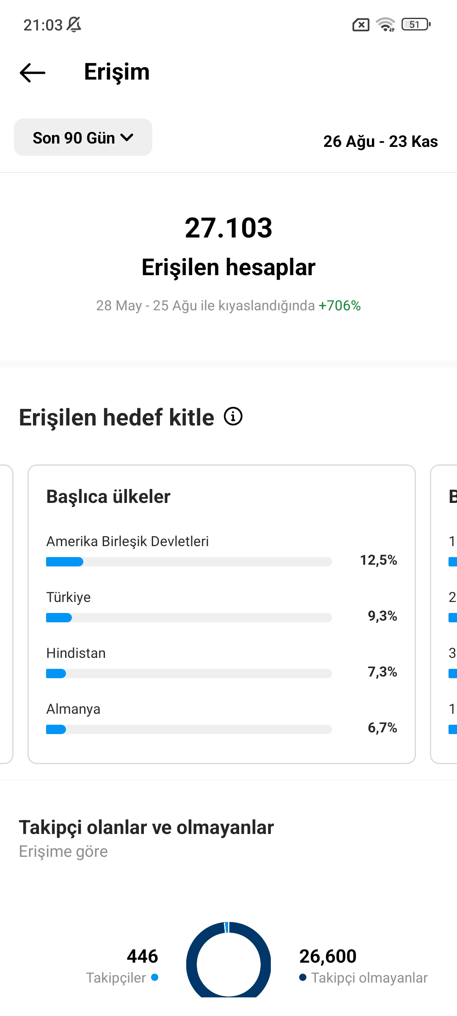Tap the Wi-Fi status icon
This screenshot has height=1016, width=457.
coord(385,25)
